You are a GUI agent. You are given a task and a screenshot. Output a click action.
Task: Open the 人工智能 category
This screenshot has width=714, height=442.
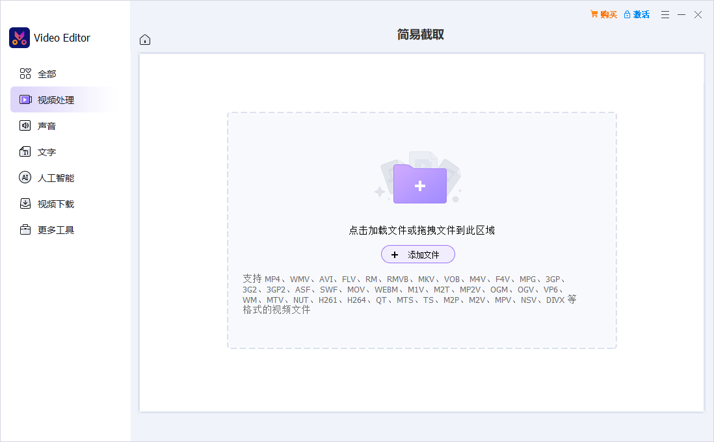[63, 177]
